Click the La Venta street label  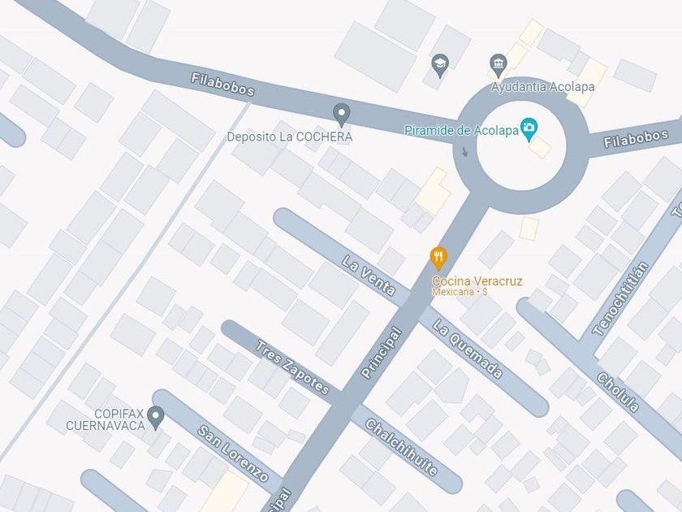[369, 276]
